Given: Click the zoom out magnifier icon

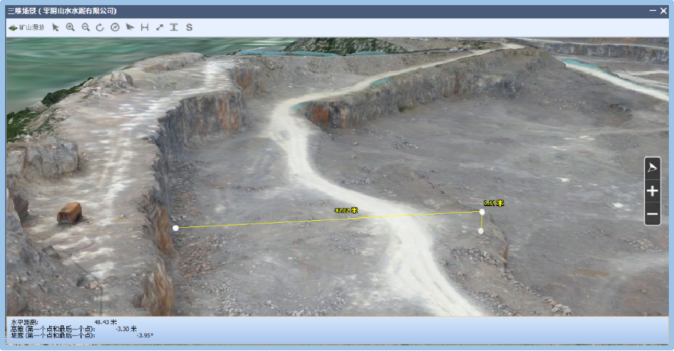Looking at the screenshot, I should click(86, 27).
